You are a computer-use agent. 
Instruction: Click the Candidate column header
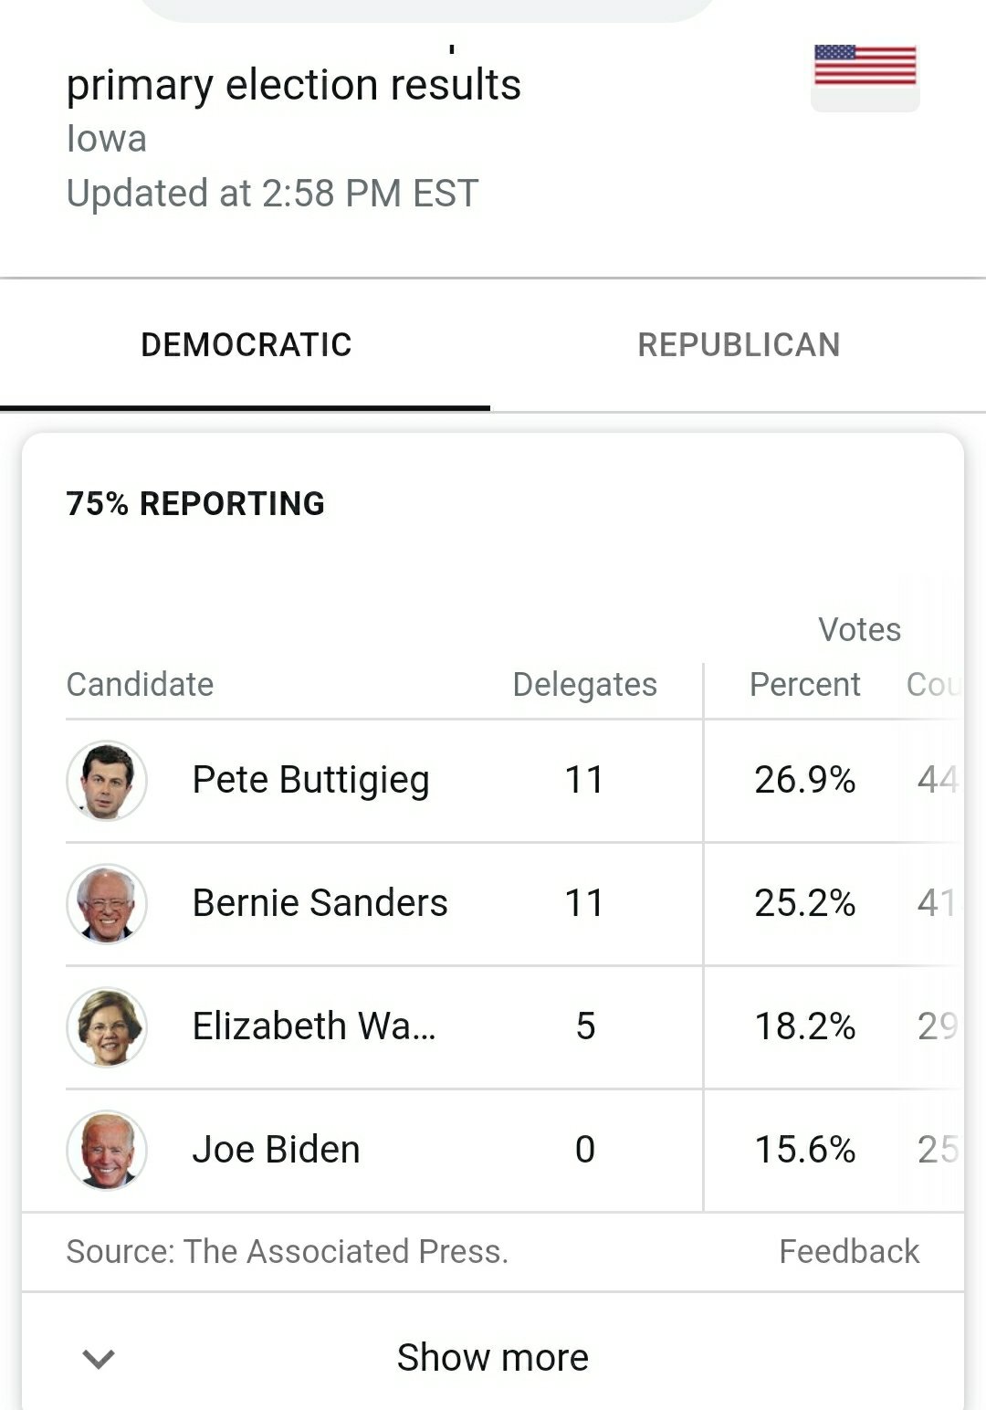(140, 685)
